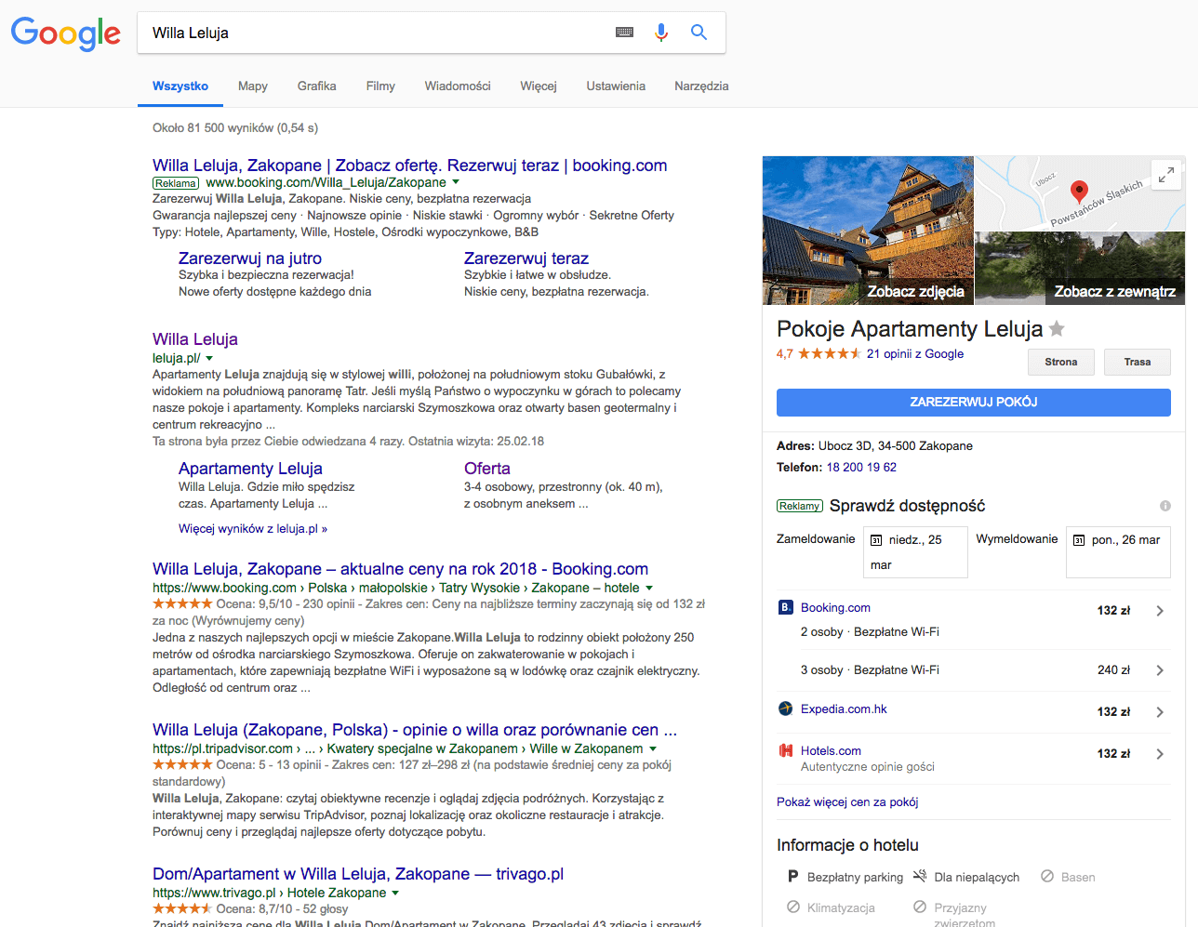Click the info icon beside Sprawdź dostępność
This screenshot has height=927, width=1198.
pos(1165,506)
